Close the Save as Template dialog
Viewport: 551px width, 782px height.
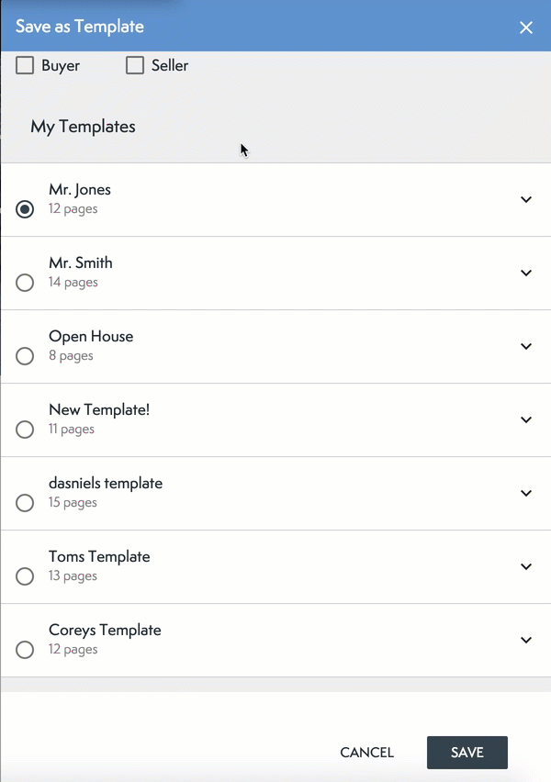pyautogui.click(x=526, y=28)
